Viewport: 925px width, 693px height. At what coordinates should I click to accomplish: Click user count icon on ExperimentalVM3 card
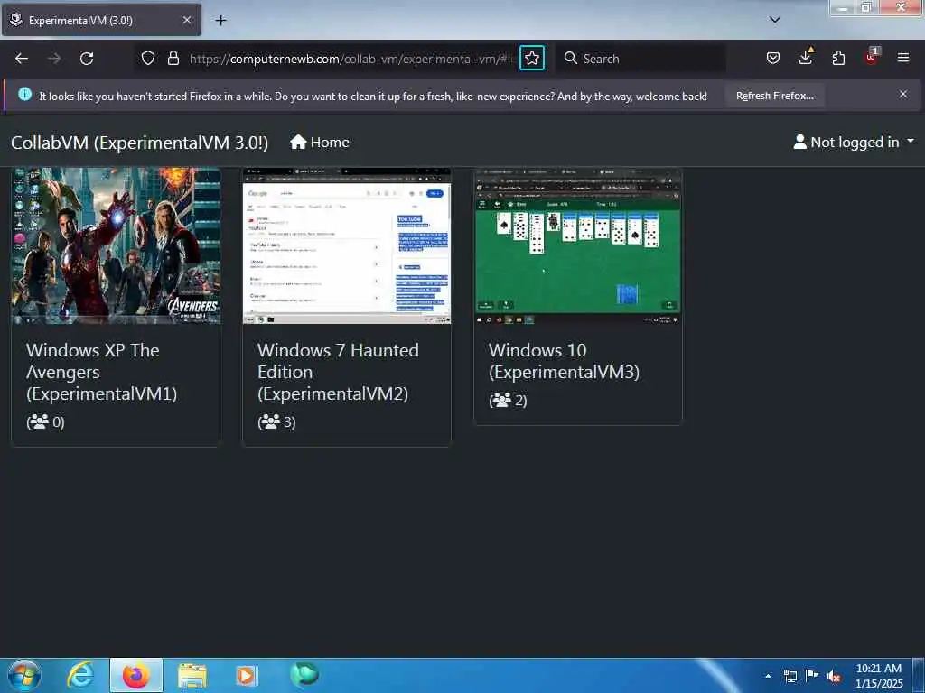501,400
